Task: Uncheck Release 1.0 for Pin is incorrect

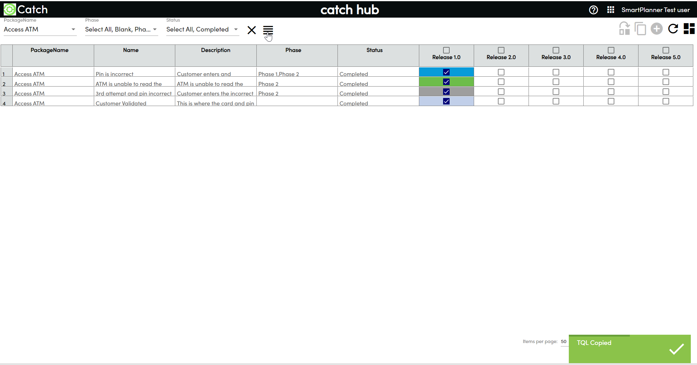Action: [446, 72]
